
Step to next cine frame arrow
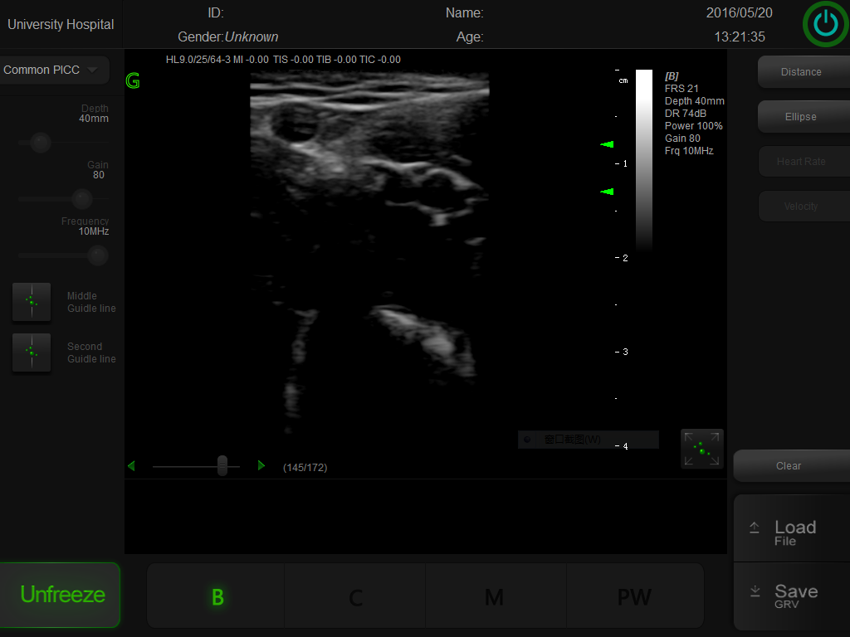pyautogui.click(x=261, y=466)
